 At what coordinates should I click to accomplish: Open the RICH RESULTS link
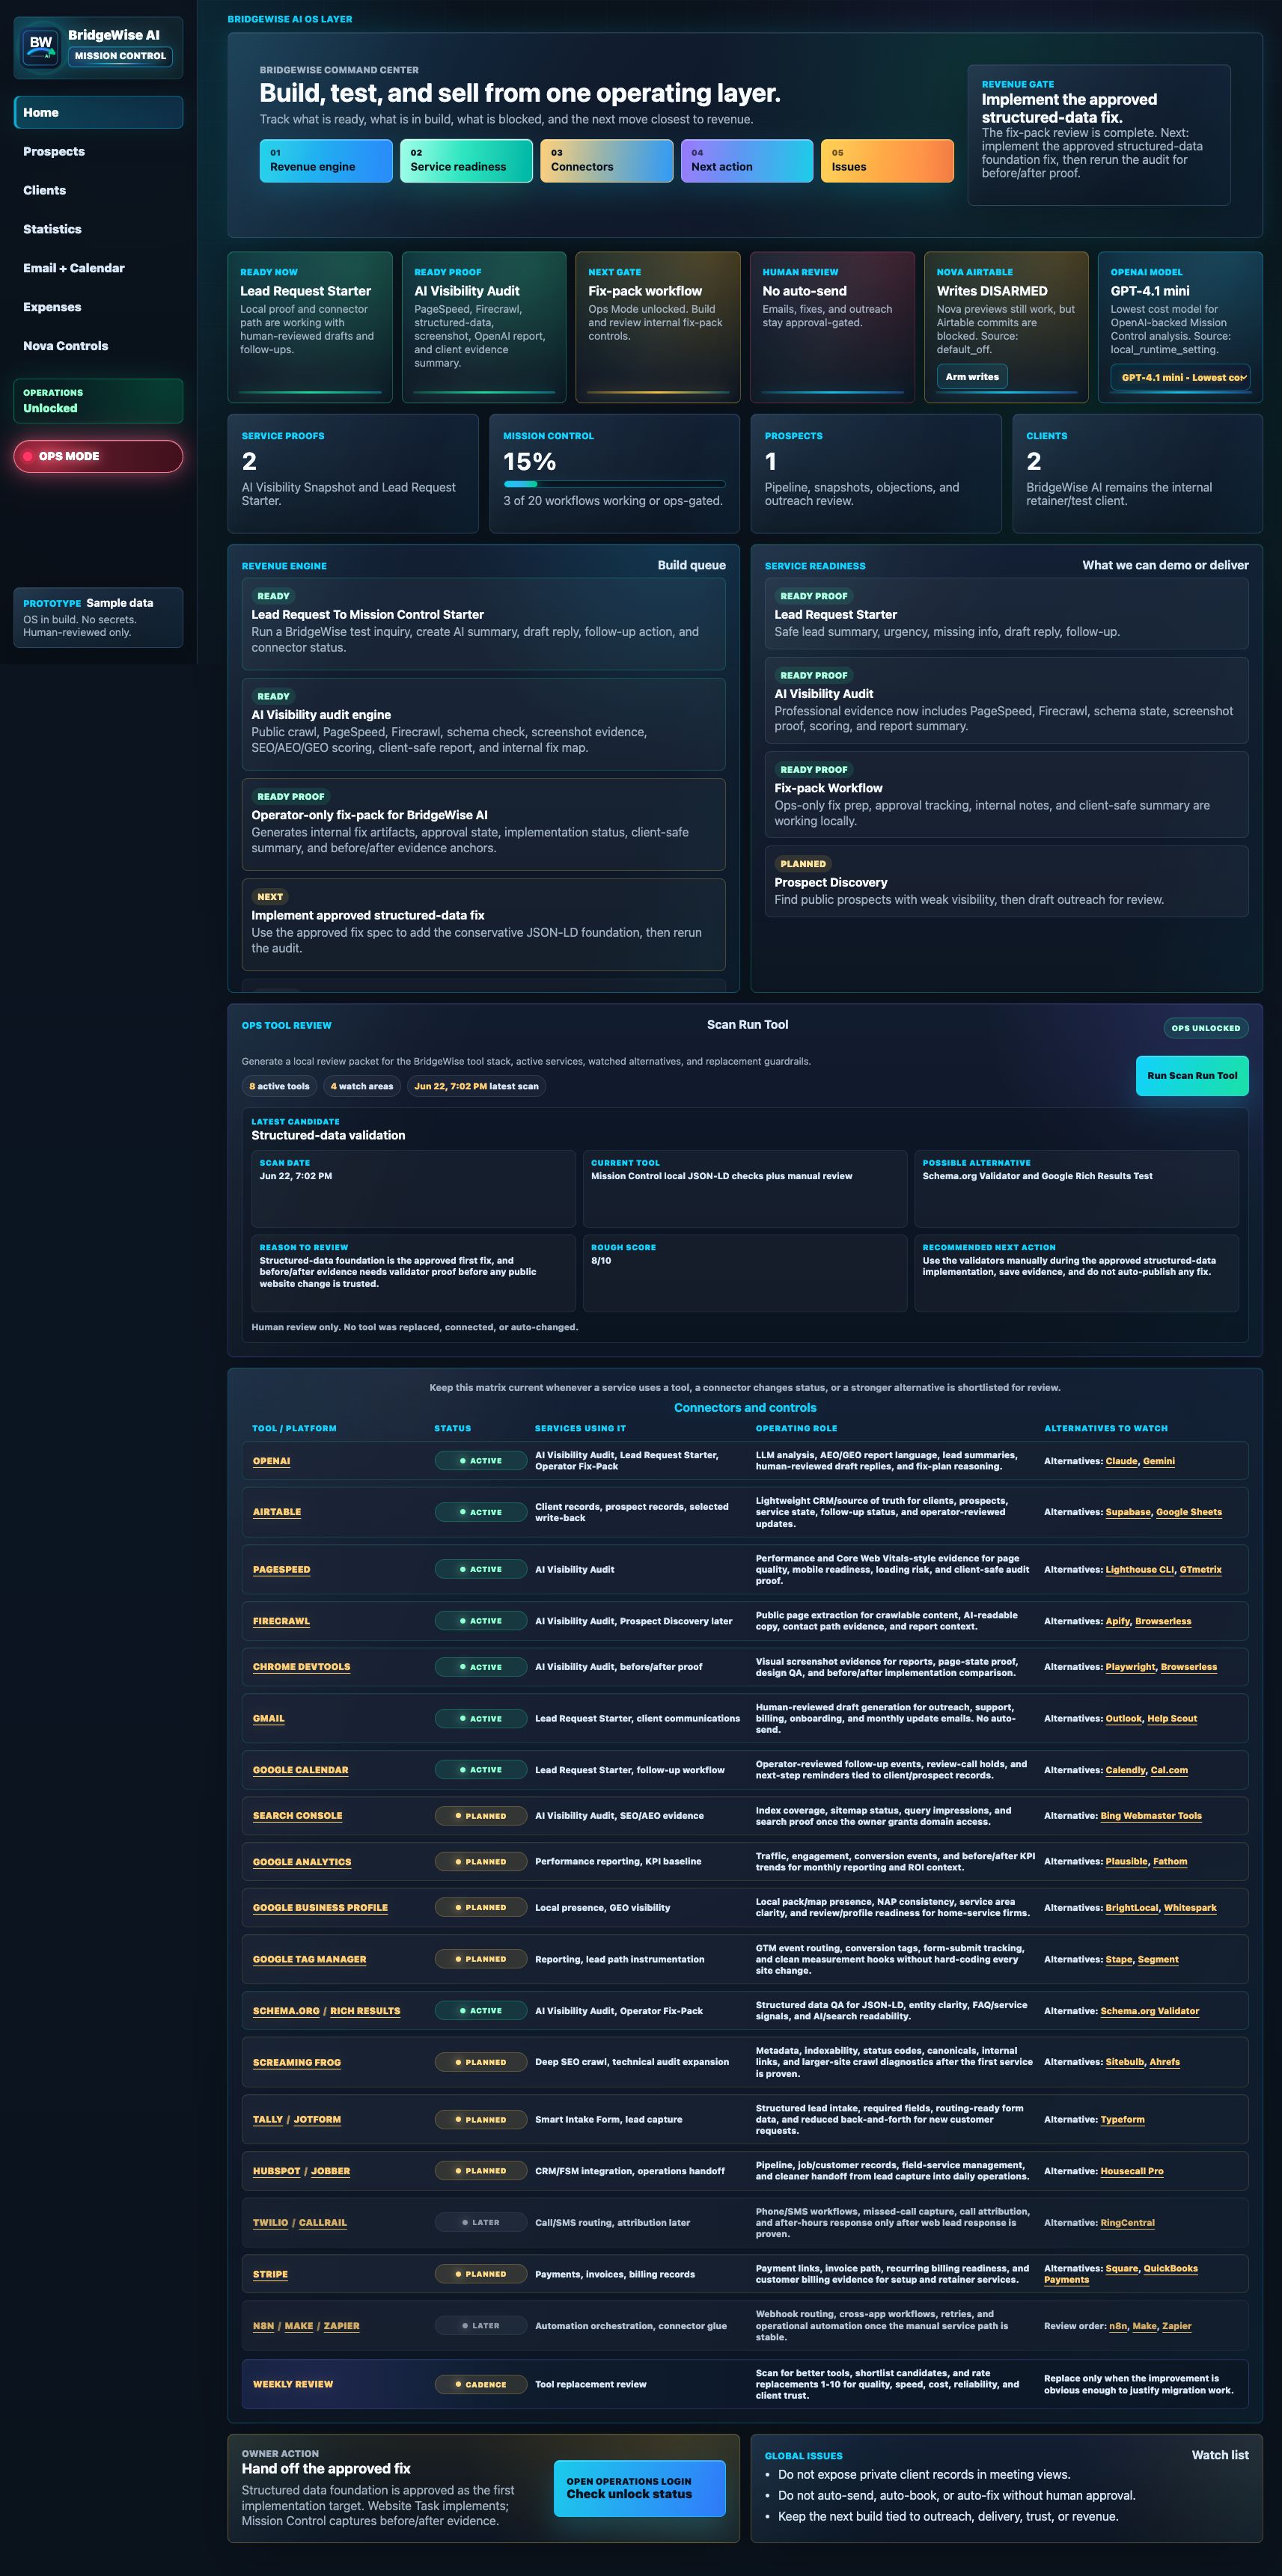(365, 2011)
